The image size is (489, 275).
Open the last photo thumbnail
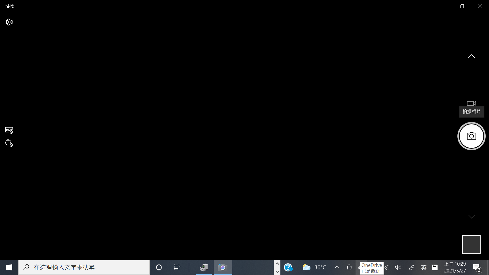(x=471, y=244)
